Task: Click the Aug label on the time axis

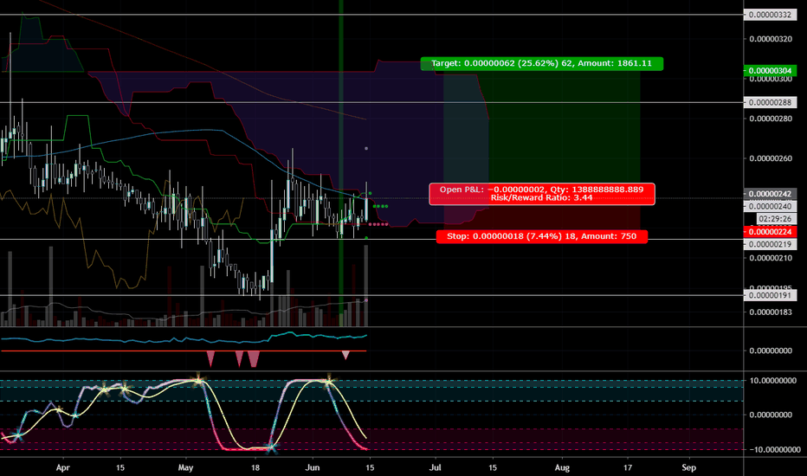Action: (562, 467)
